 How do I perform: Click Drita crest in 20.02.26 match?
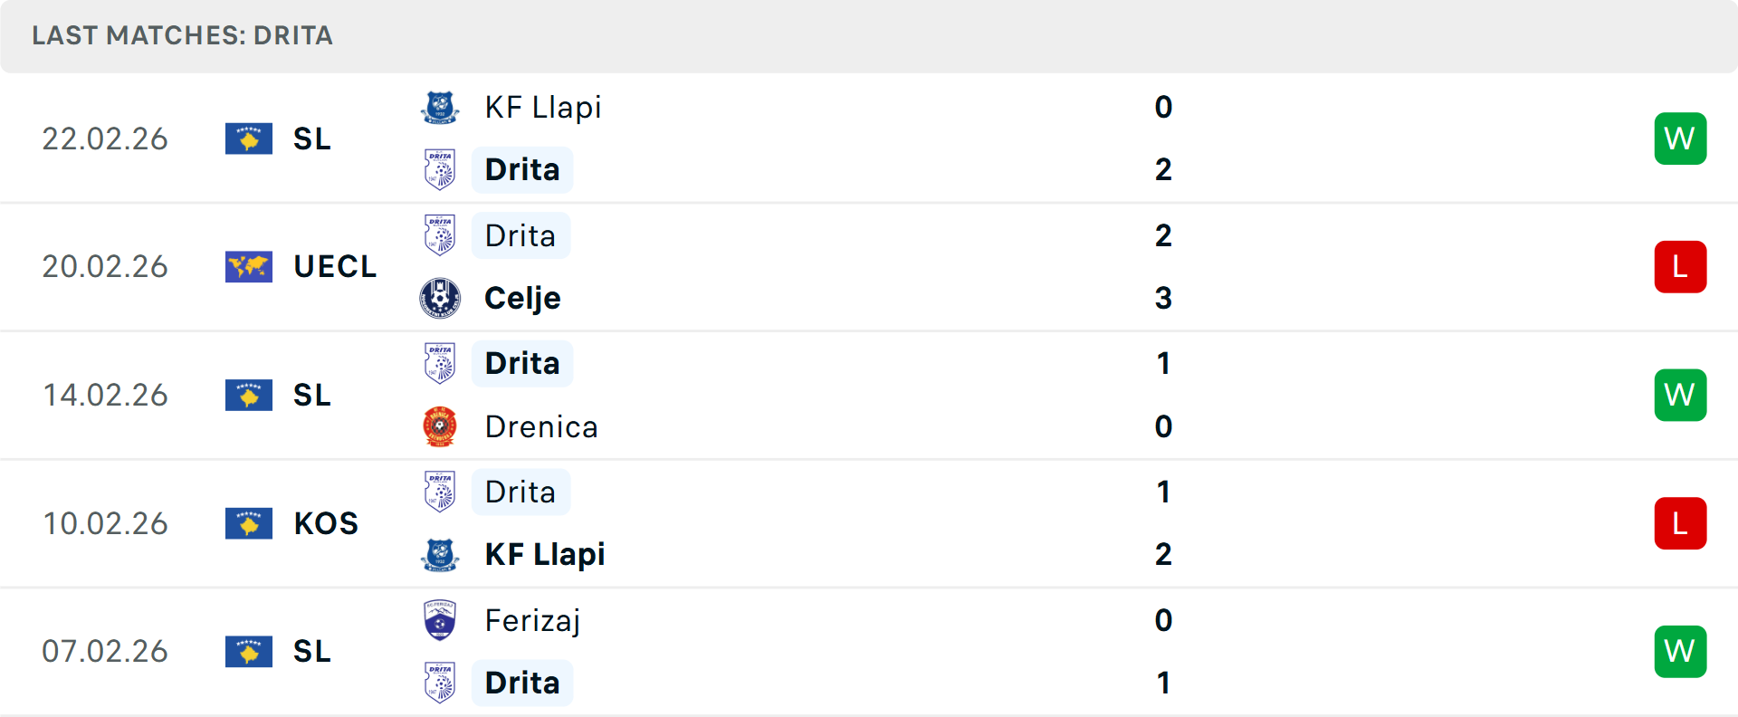(x=440, y=235)
